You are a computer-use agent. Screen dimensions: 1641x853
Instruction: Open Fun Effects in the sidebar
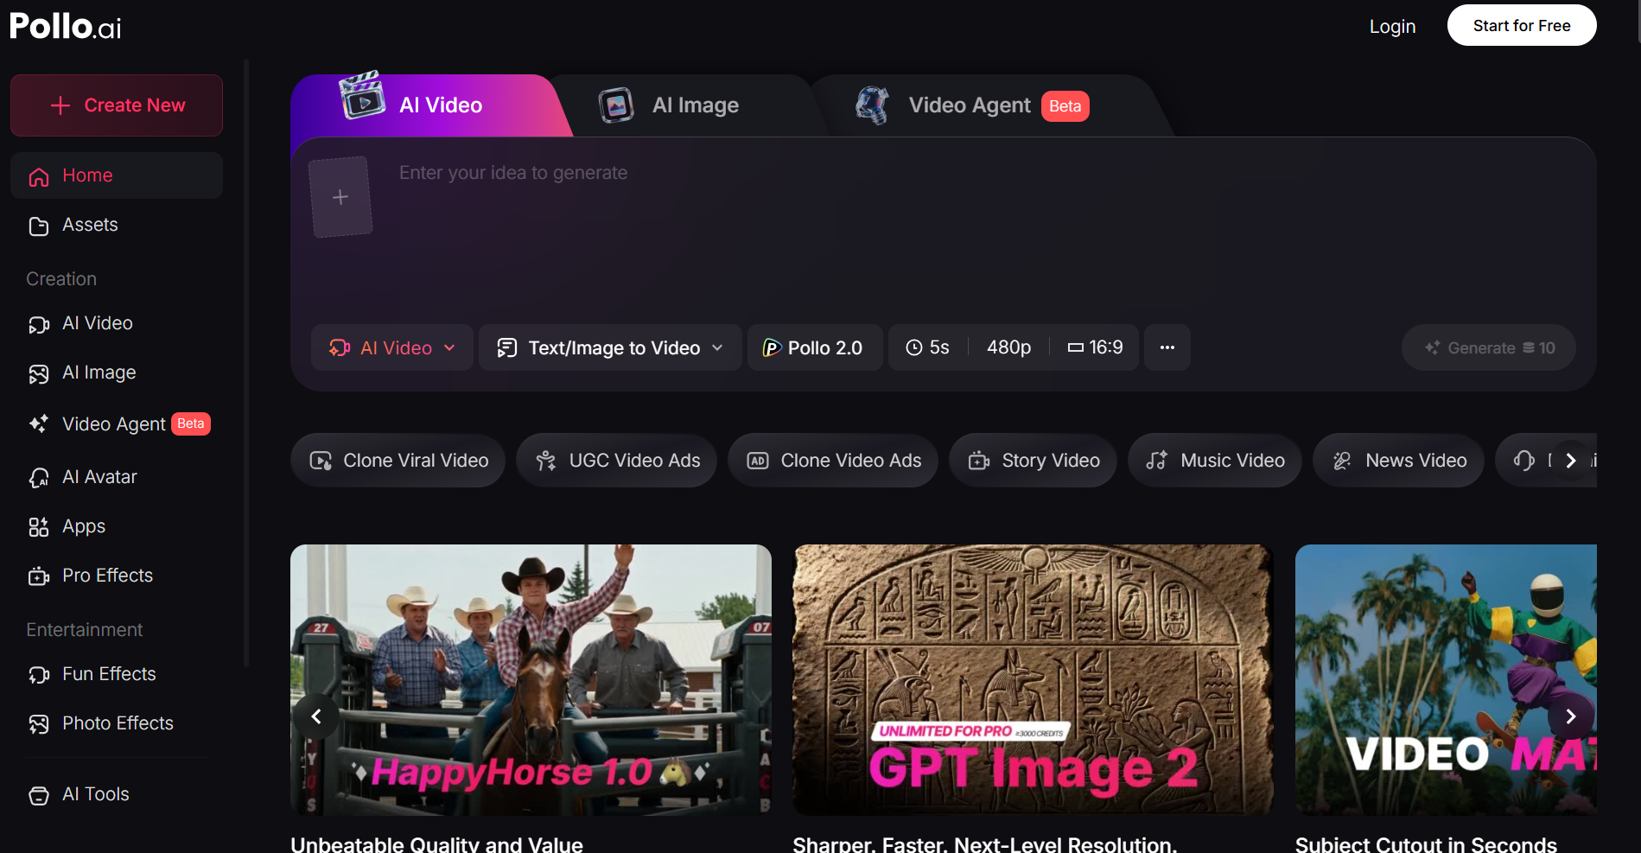click(117, 674)
